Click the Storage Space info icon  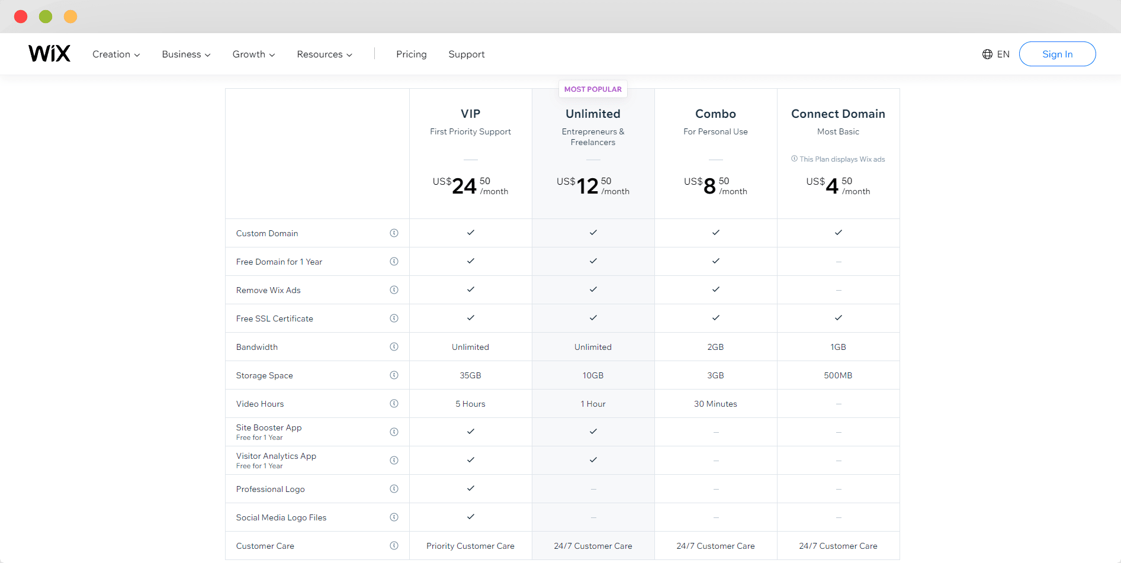tap(394, 375)
